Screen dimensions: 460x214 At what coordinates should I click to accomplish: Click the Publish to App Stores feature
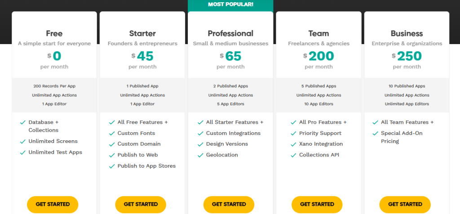[146, 166]
